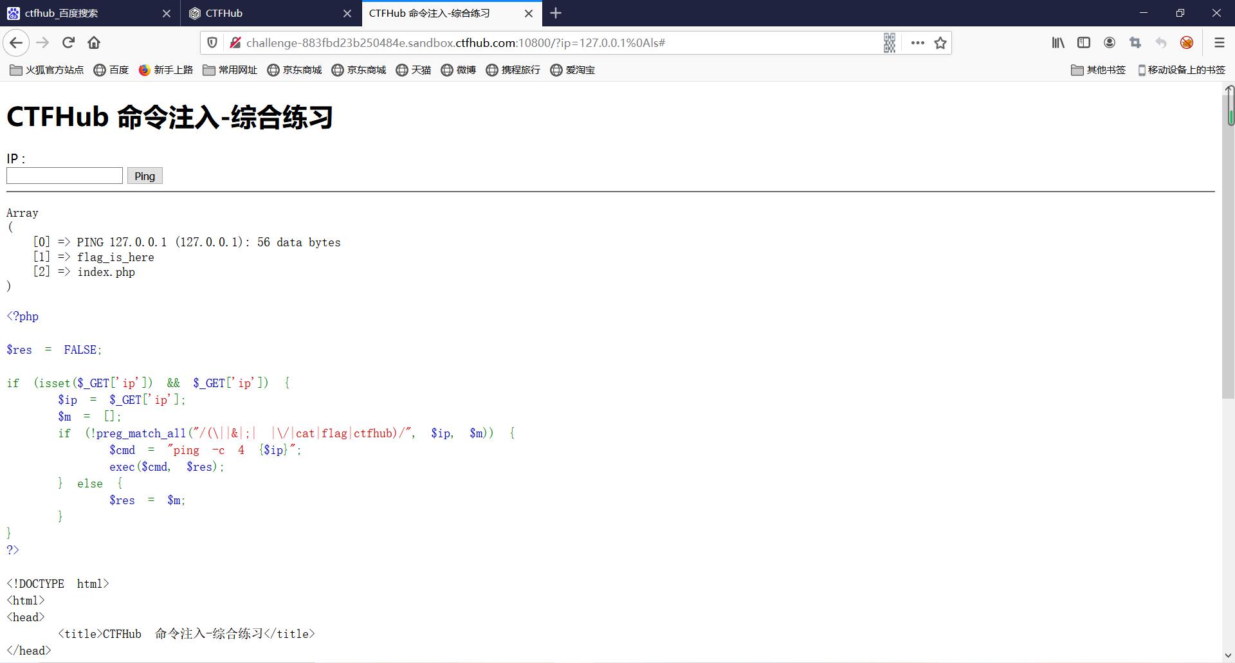Generate a QR code for the current page
This screenshot has width=1235, height=663.
889,42
